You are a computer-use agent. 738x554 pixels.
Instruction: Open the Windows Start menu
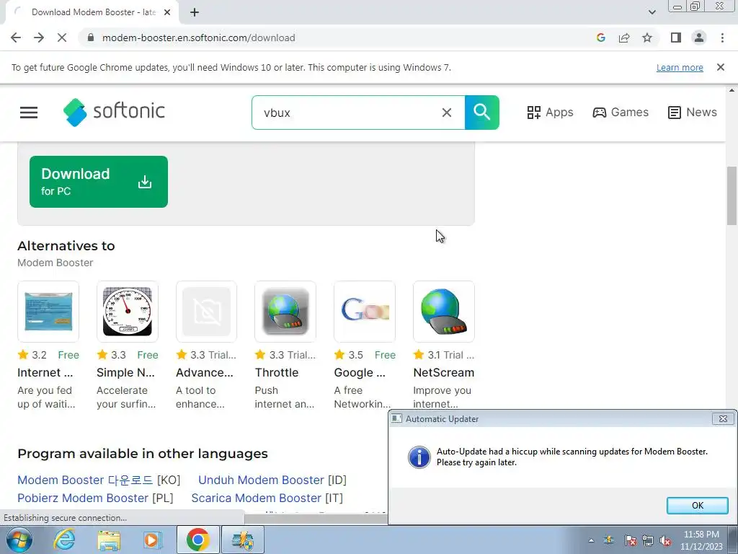click(x=19, y=540)
